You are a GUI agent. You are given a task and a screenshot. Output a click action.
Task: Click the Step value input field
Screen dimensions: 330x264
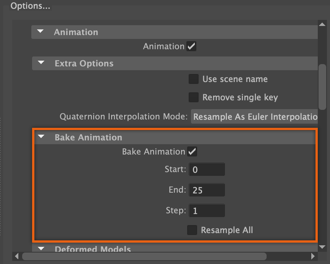(207, 211)
